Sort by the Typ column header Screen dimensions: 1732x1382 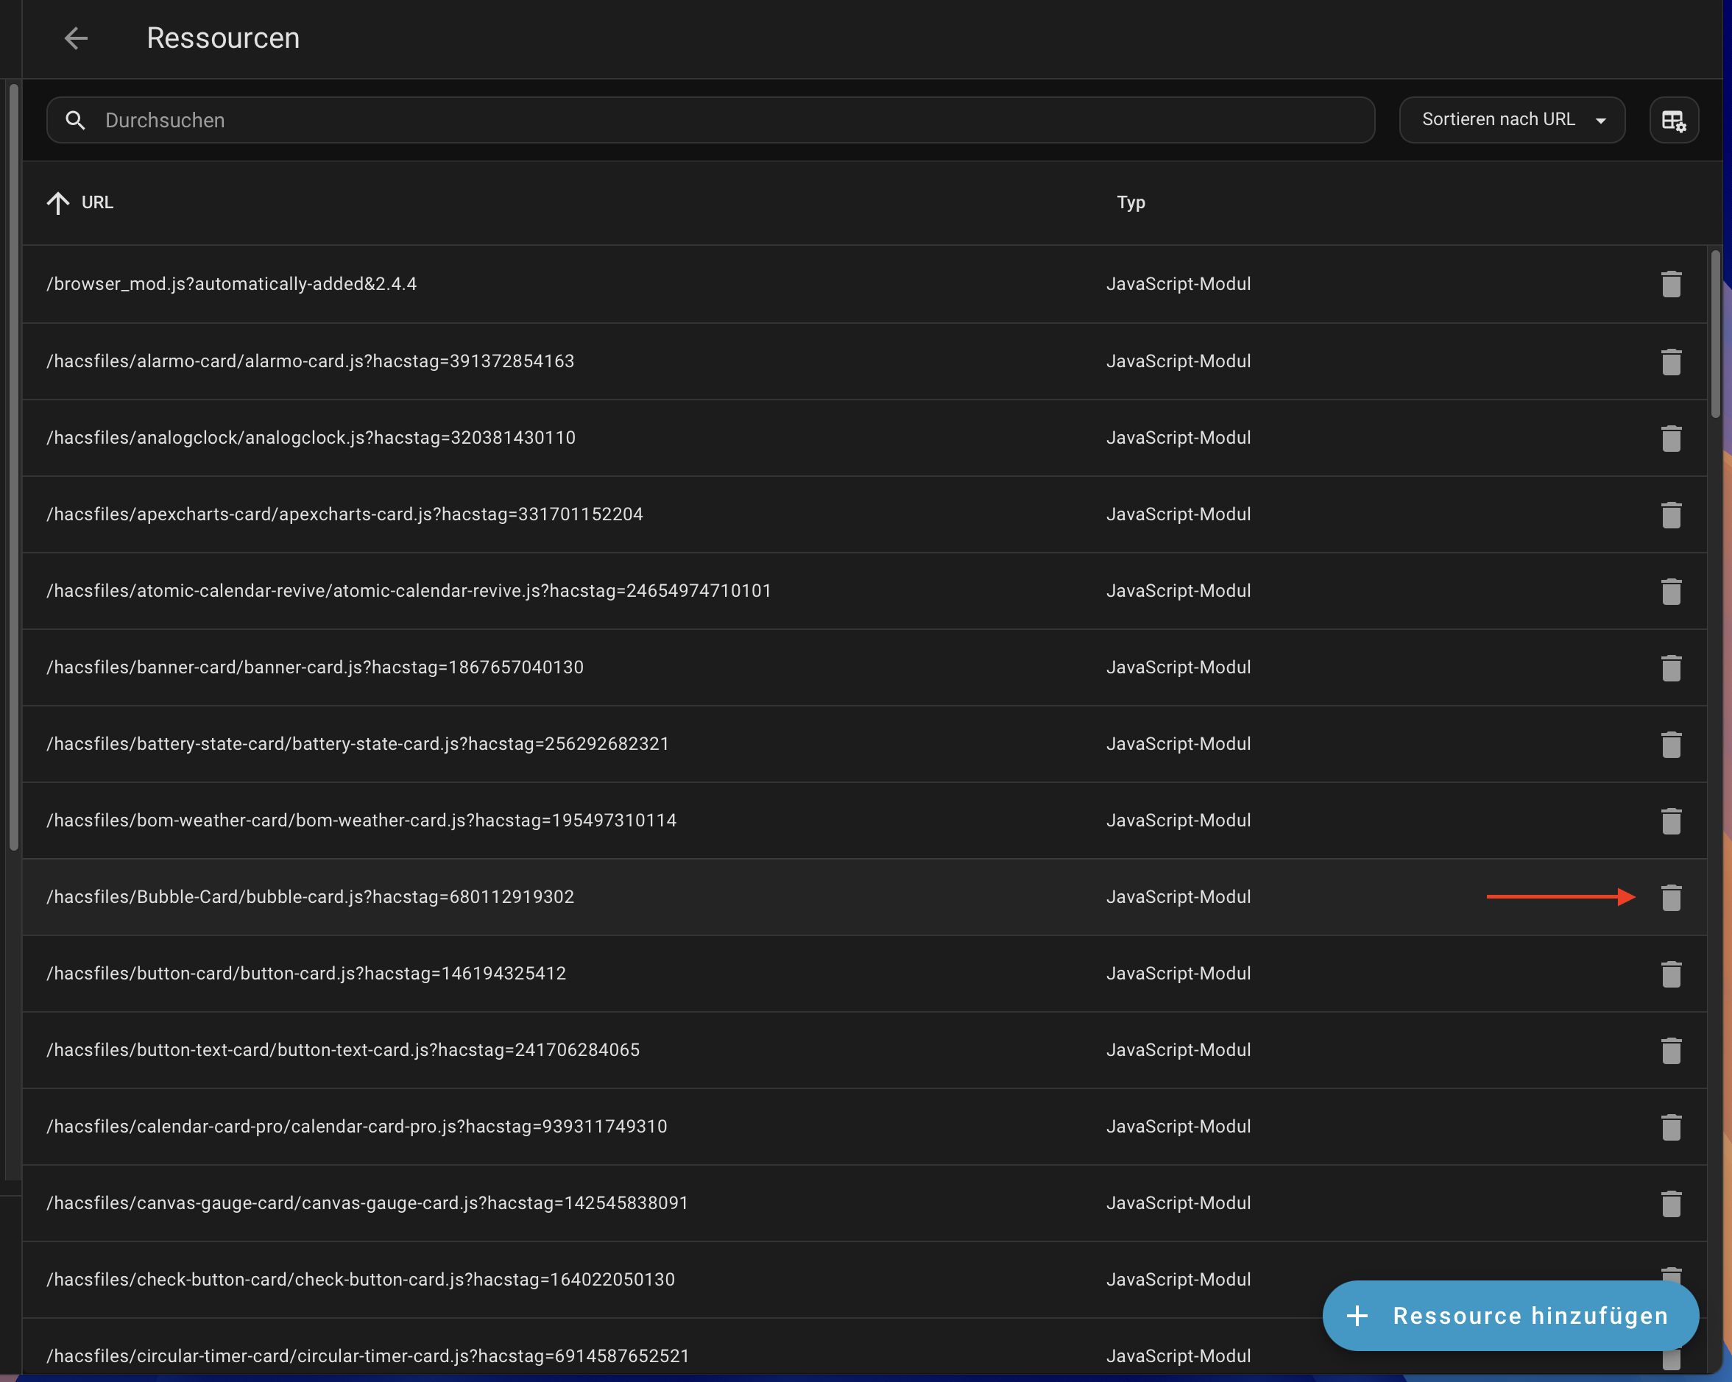[x=1131, y=203]
